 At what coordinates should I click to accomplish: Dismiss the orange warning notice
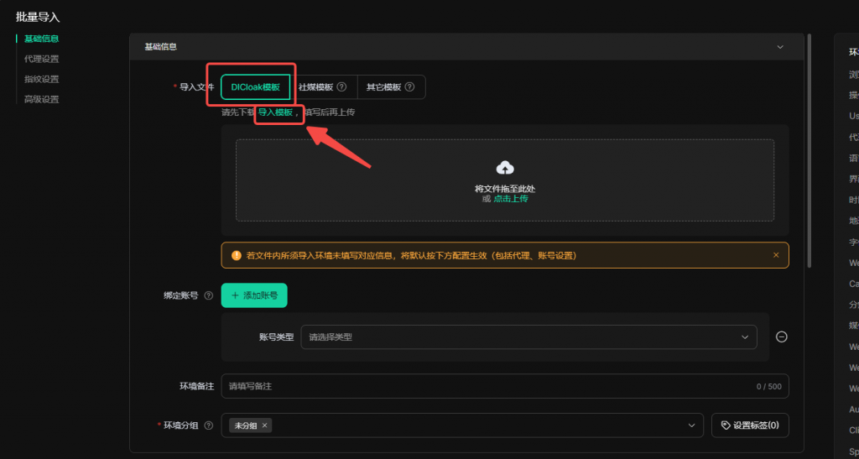coord(776,255)
